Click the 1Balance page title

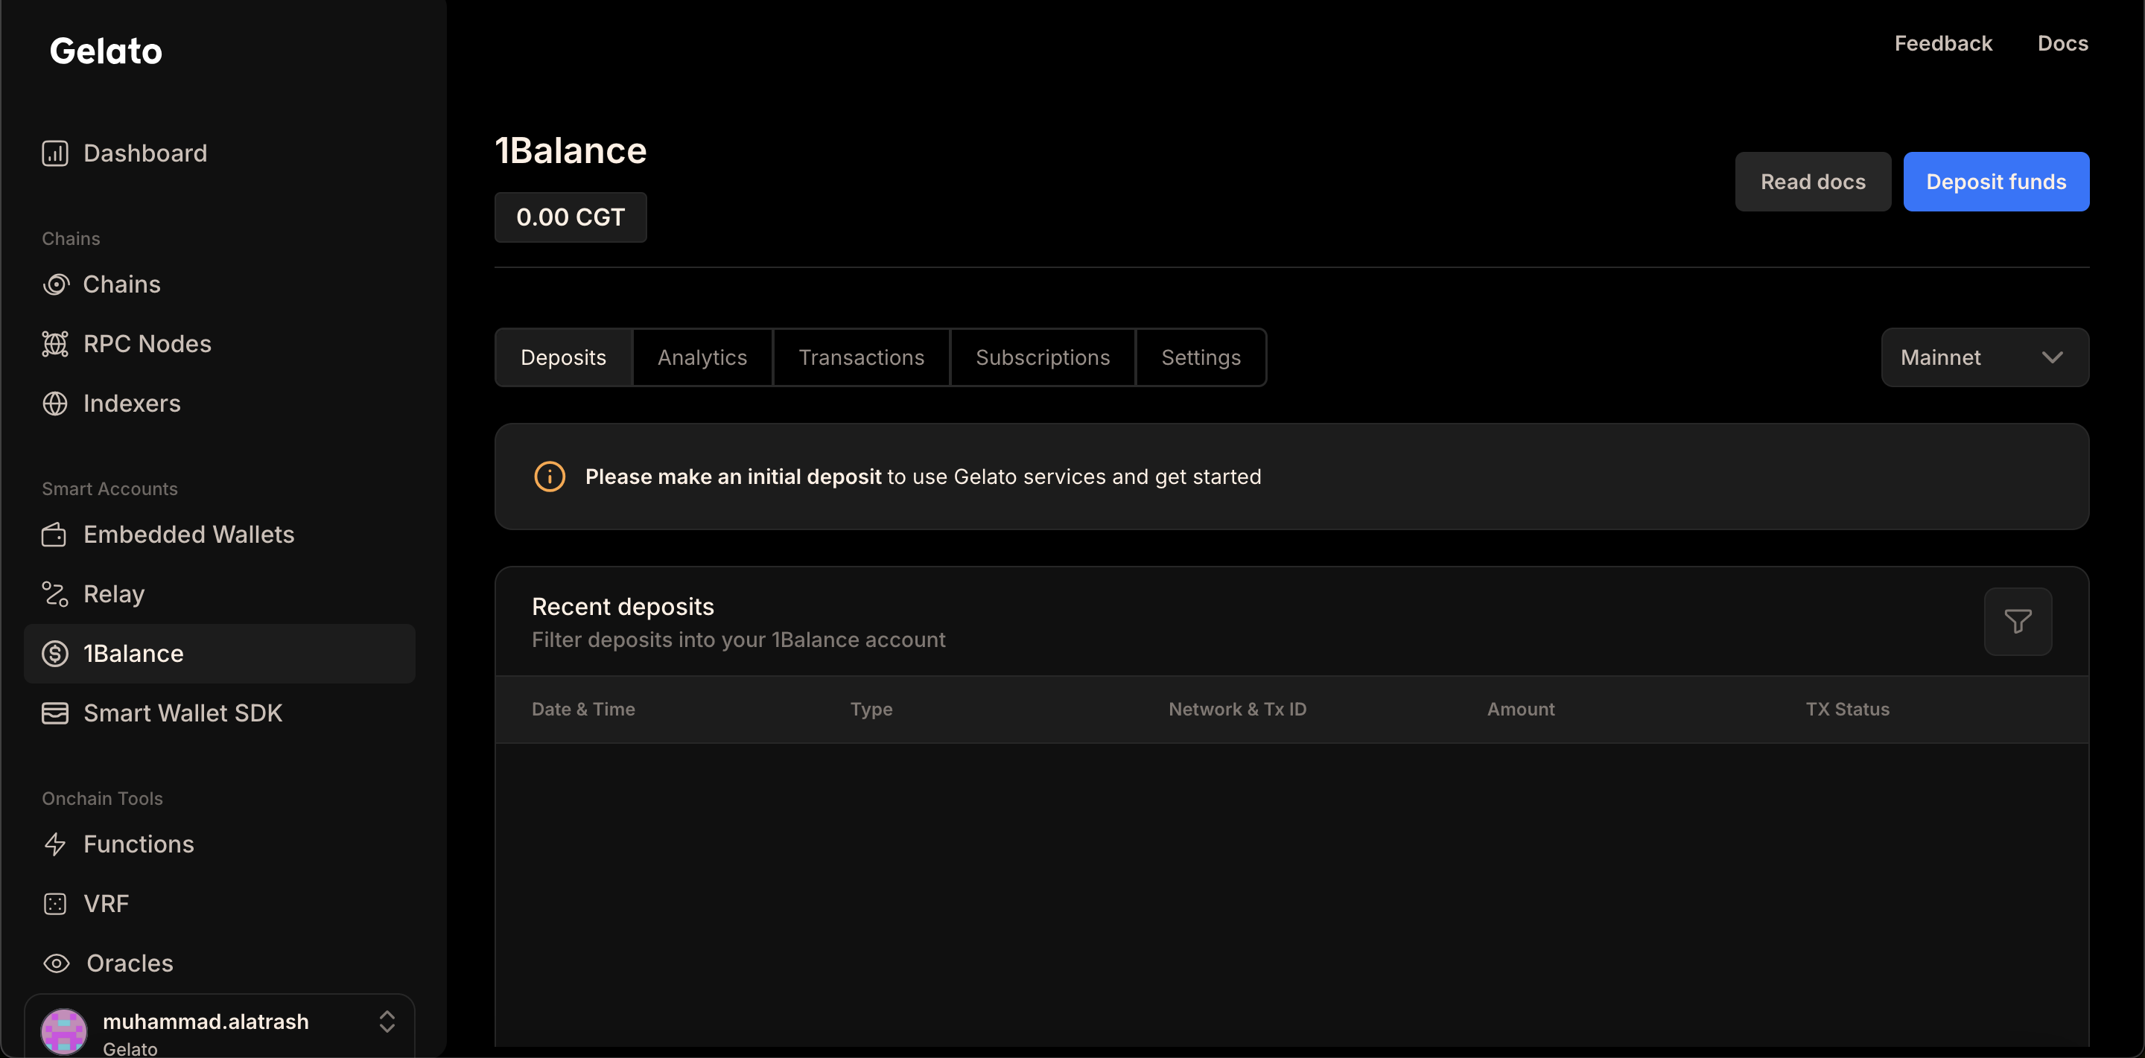(x=571, y=150)
